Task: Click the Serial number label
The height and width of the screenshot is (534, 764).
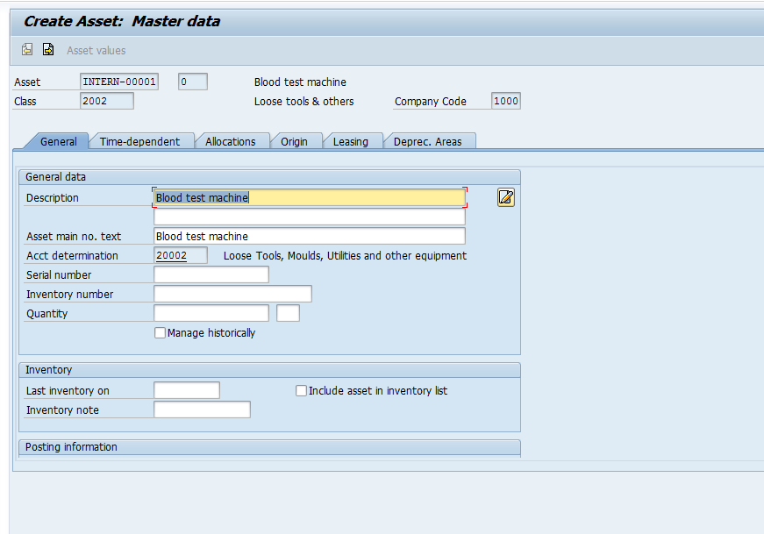Action: [x=59, y=274]
